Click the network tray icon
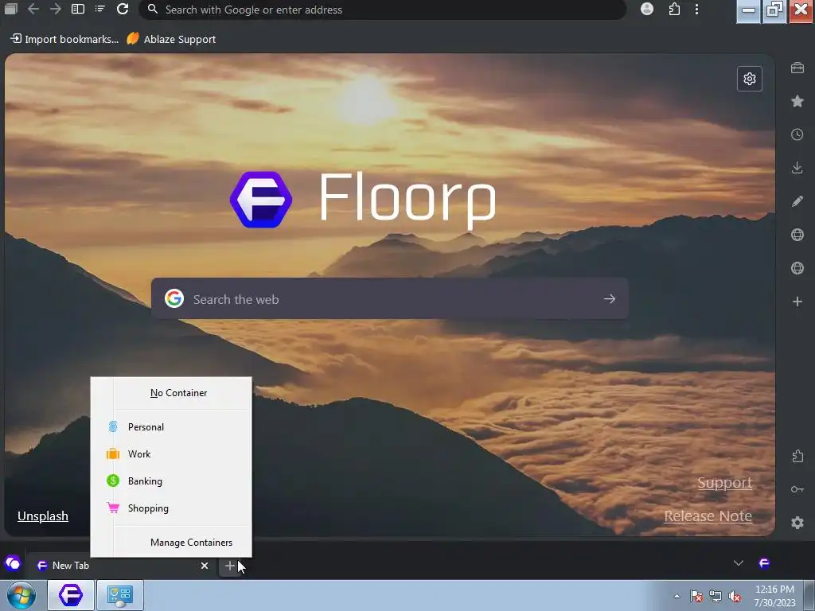 (x=716, y=596)
